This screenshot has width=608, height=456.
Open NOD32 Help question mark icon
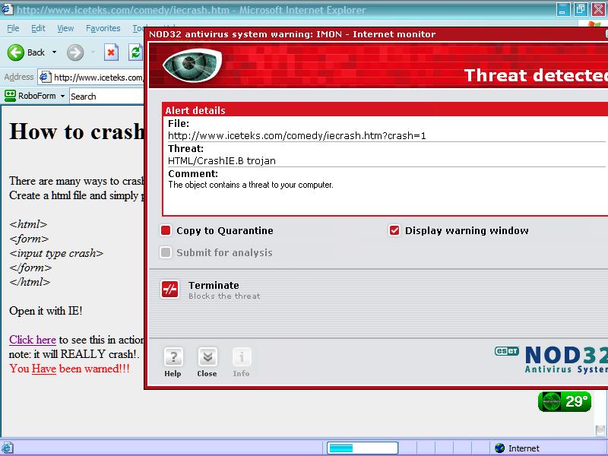(173, 357)
